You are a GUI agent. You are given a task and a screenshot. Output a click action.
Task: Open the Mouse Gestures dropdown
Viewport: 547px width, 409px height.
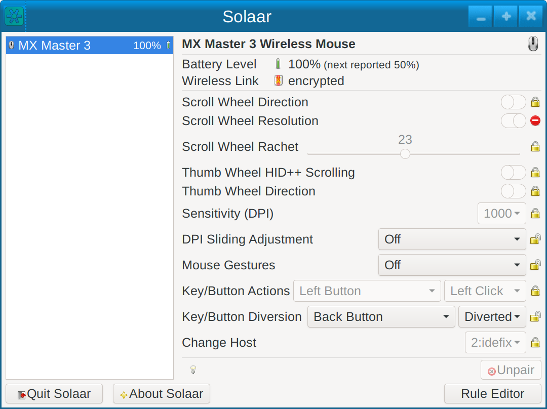click(452, 265)
